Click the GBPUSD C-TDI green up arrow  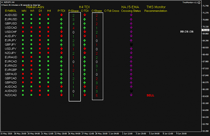pyautogui.click(x=85, y=24)
